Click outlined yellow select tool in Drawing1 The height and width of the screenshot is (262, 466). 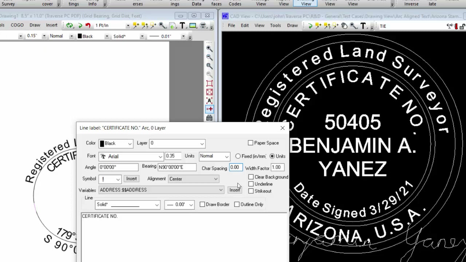tap(154, 25)
